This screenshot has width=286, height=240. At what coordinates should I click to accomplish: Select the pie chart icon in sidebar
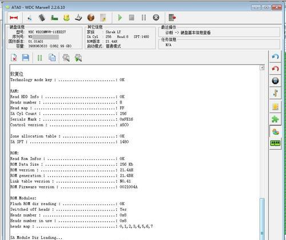276,131
